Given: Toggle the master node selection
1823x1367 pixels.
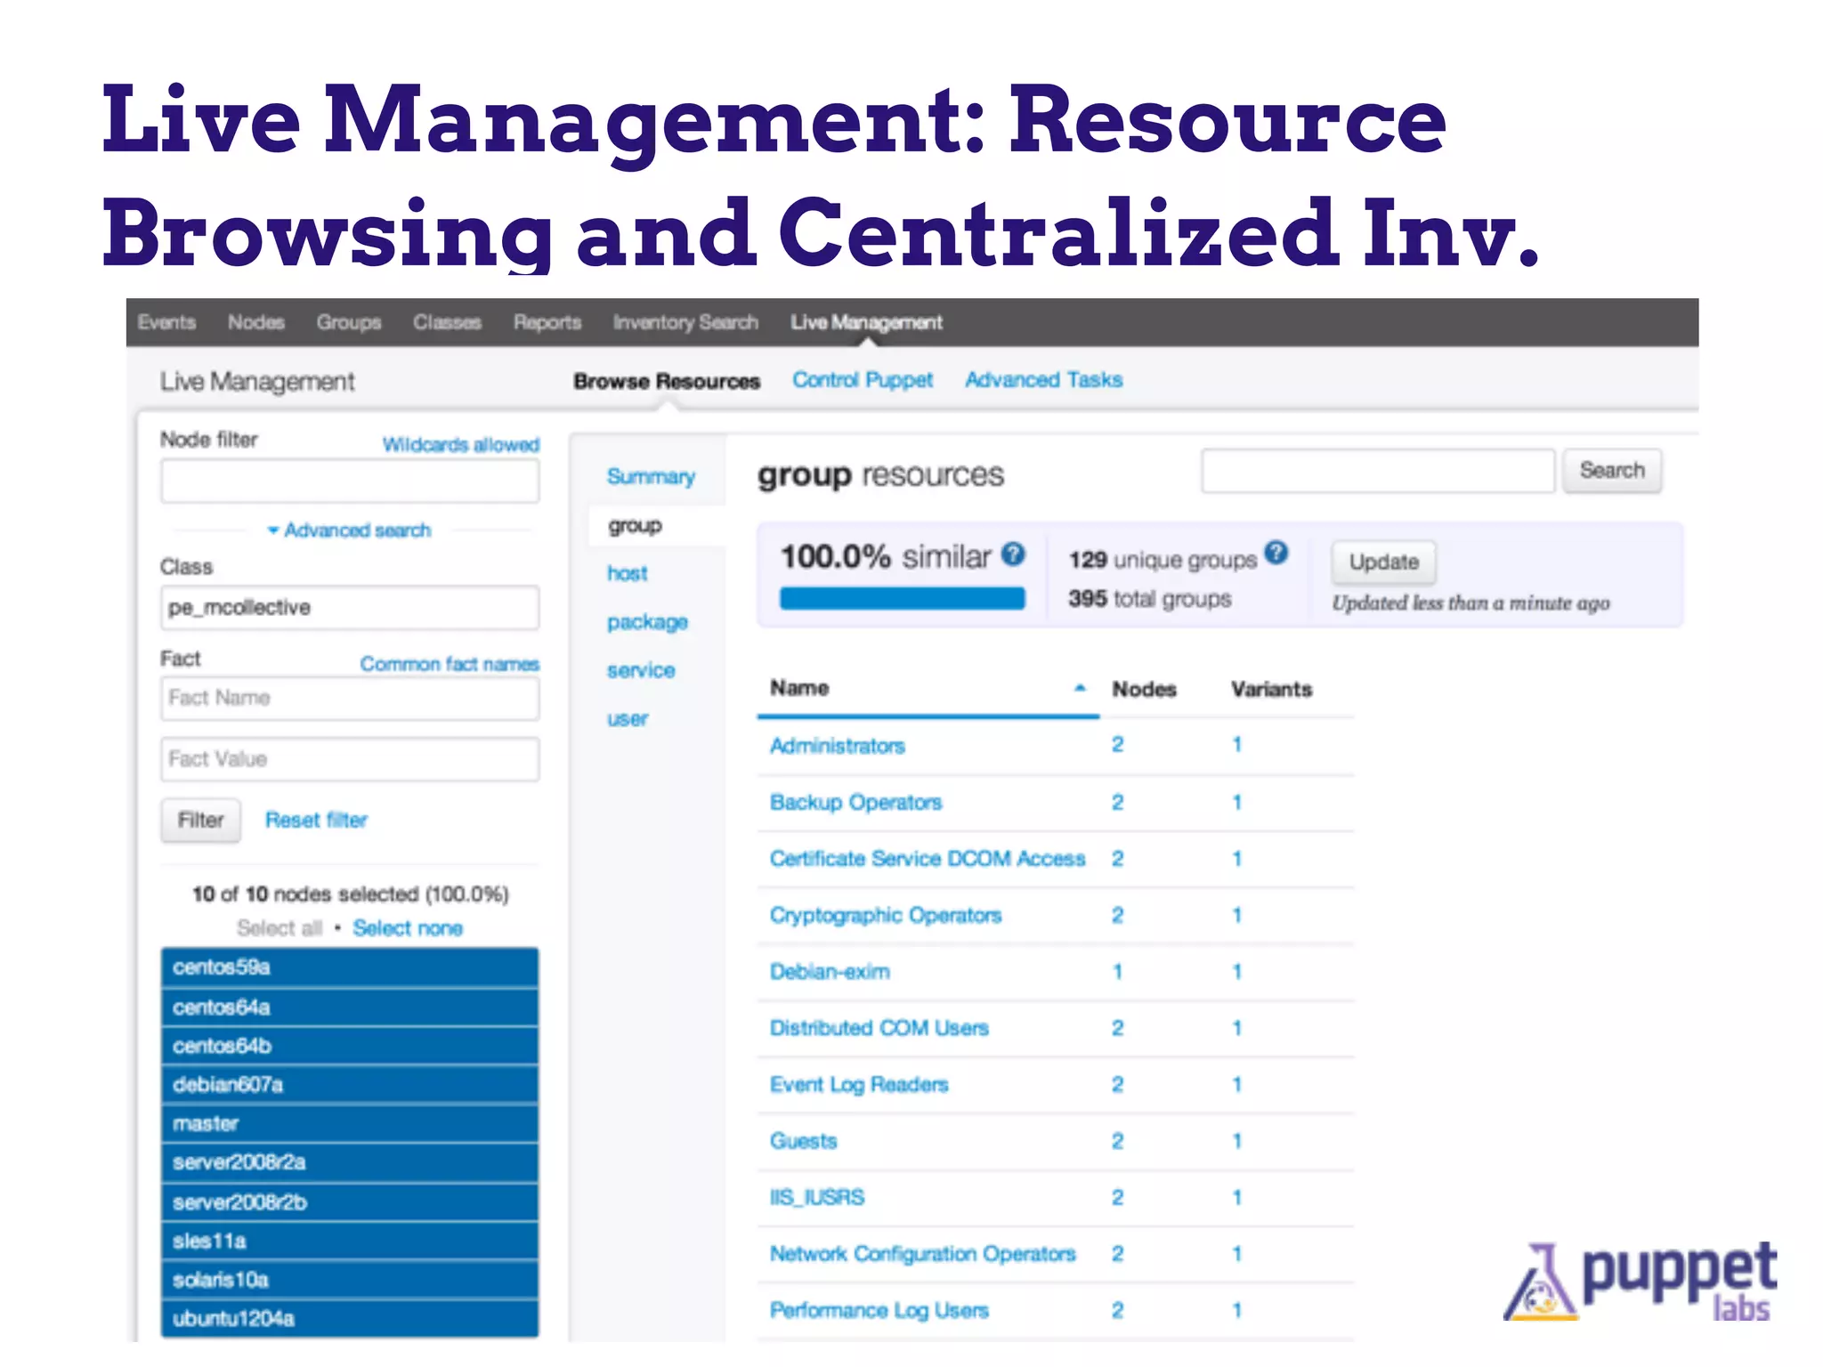Looking at the screenshot, I should click(x=350, y=1124).
